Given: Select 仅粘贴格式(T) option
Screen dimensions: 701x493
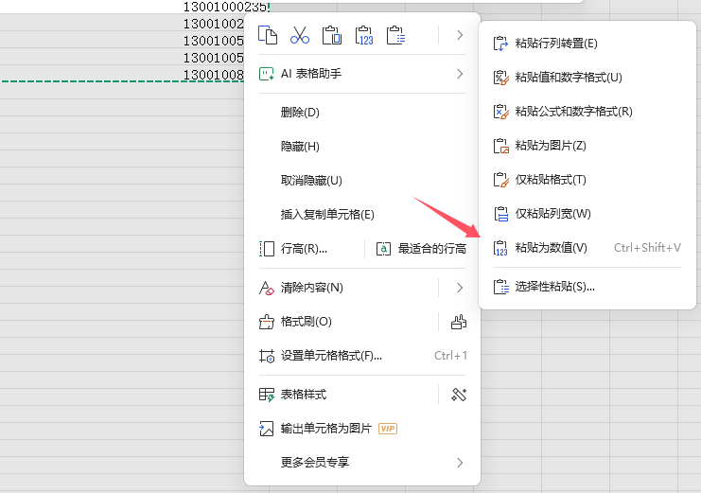Looking at the screenshot, I should [551, 180].
